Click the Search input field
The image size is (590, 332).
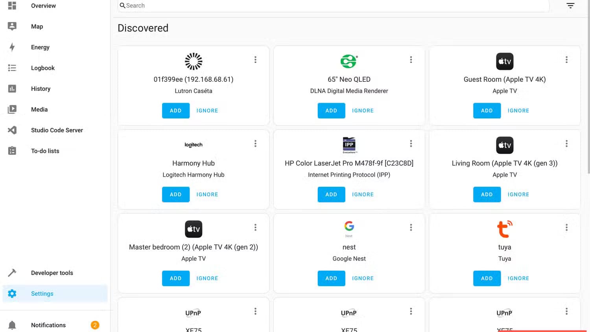point(334,6)
